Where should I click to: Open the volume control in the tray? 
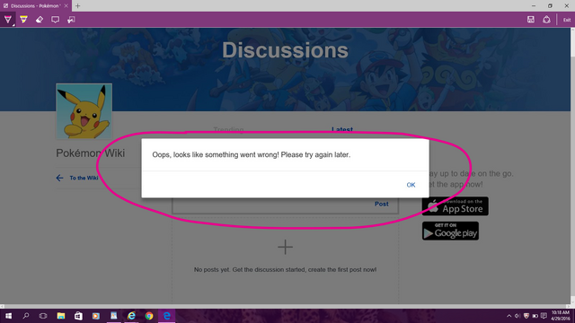(517, 316)
